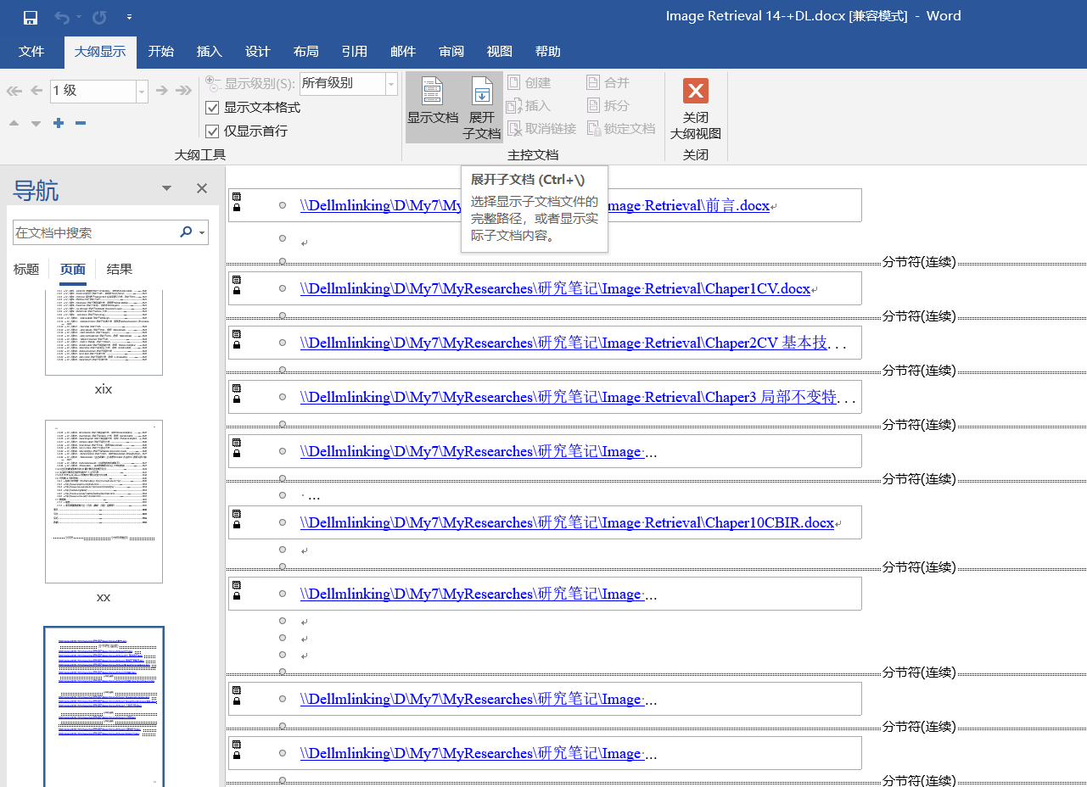The height and width of the screenshot is (787, 1087).
Task: Click outline bullet beside Chaper10CBIR.docx
Action: pyautogui.click(x=283, y=523)
